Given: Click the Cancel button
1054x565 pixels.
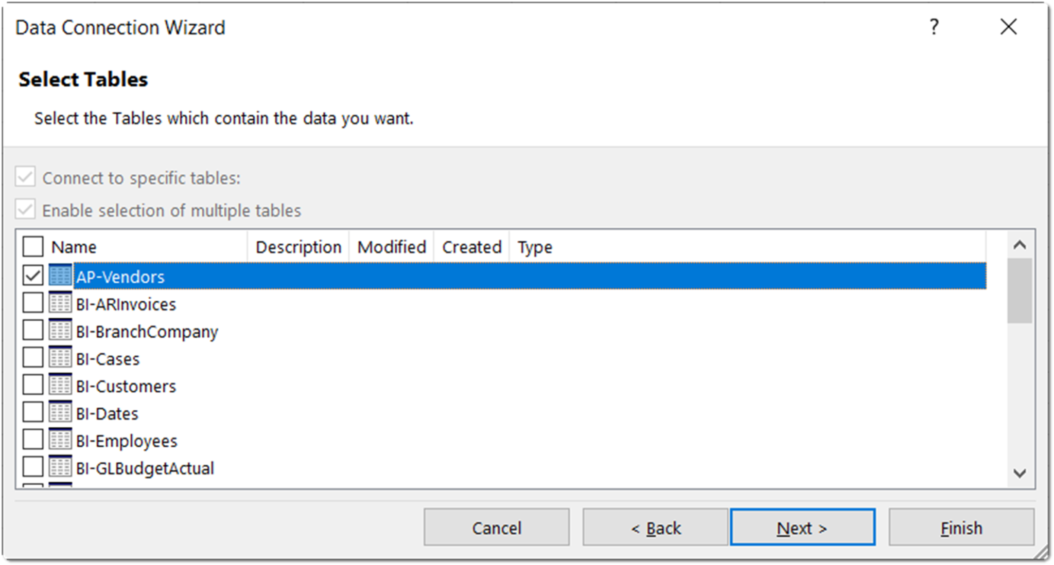Looking at the screenshot, I should (x=497, y=527).
